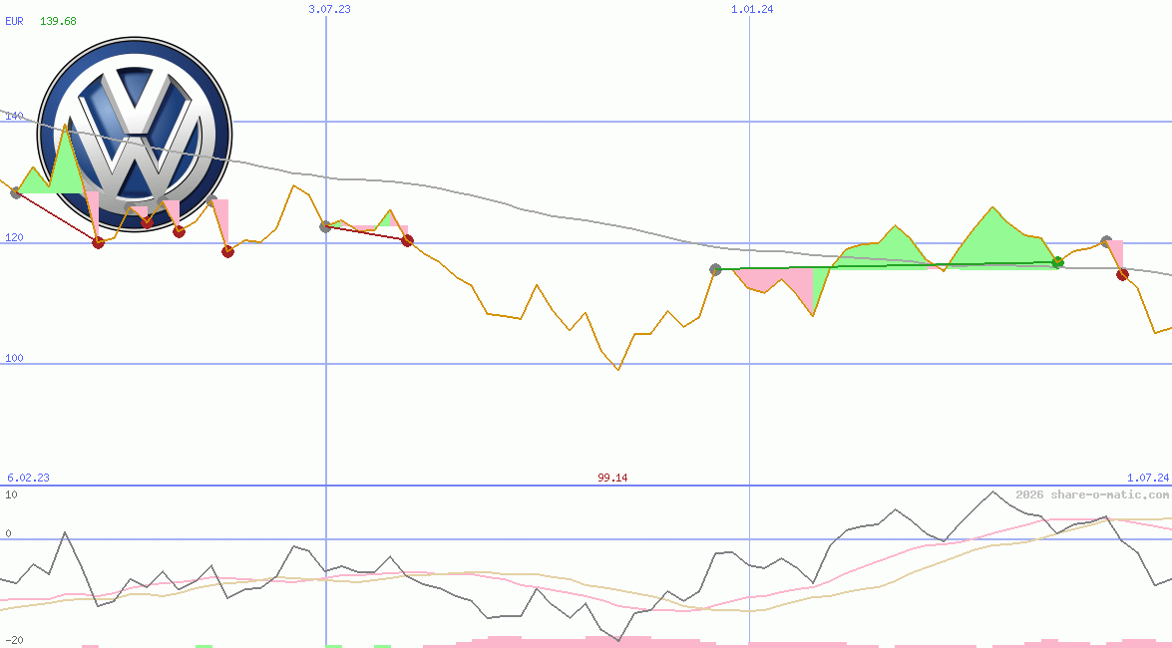Image resolution: width=1172 pixels, height=648 pixels.
Task: Click the lowest price point on the orange line
Action: [617, 370]
